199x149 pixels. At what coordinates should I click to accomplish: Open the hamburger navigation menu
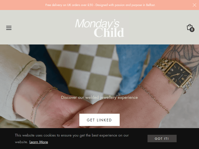pyautogui.click(x=9, y=28)
